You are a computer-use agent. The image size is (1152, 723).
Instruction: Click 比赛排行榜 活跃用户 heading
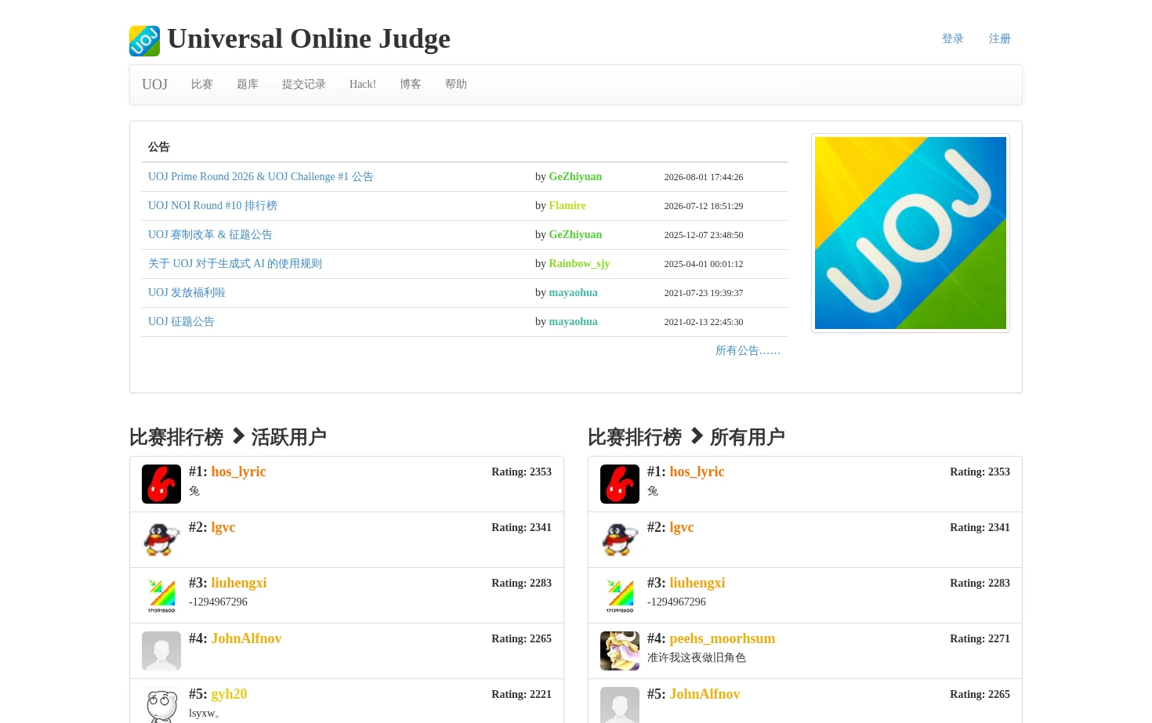click(228, 437)
